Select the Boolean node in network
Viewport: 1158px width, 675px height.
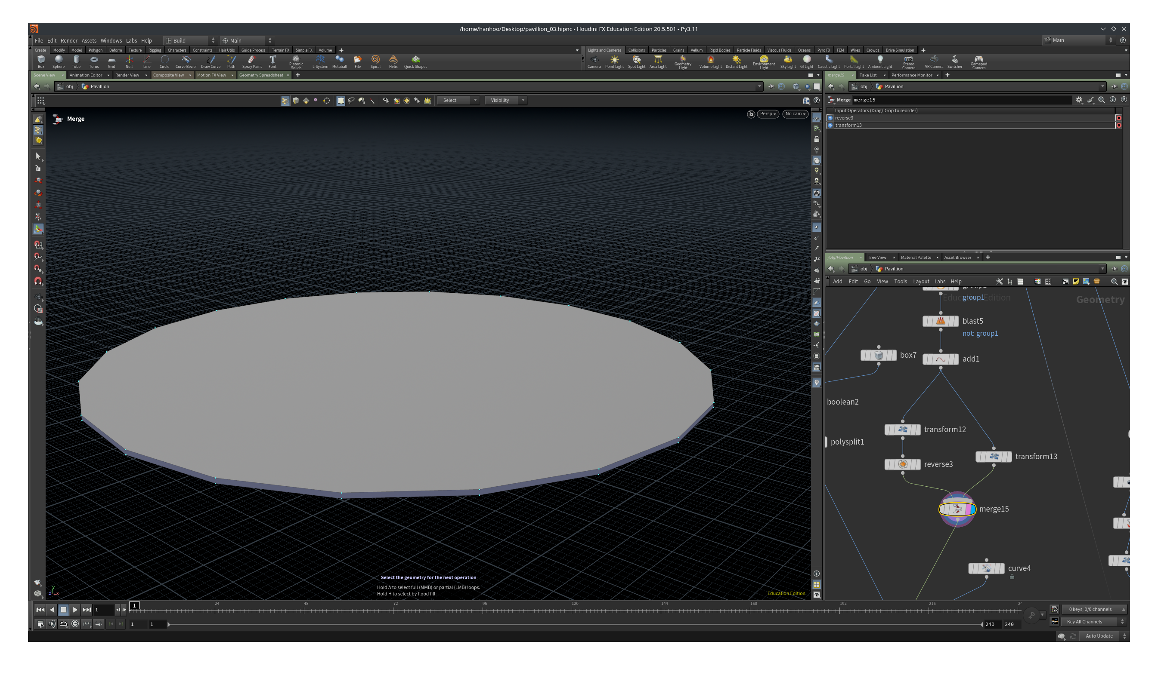coord(846,401)
